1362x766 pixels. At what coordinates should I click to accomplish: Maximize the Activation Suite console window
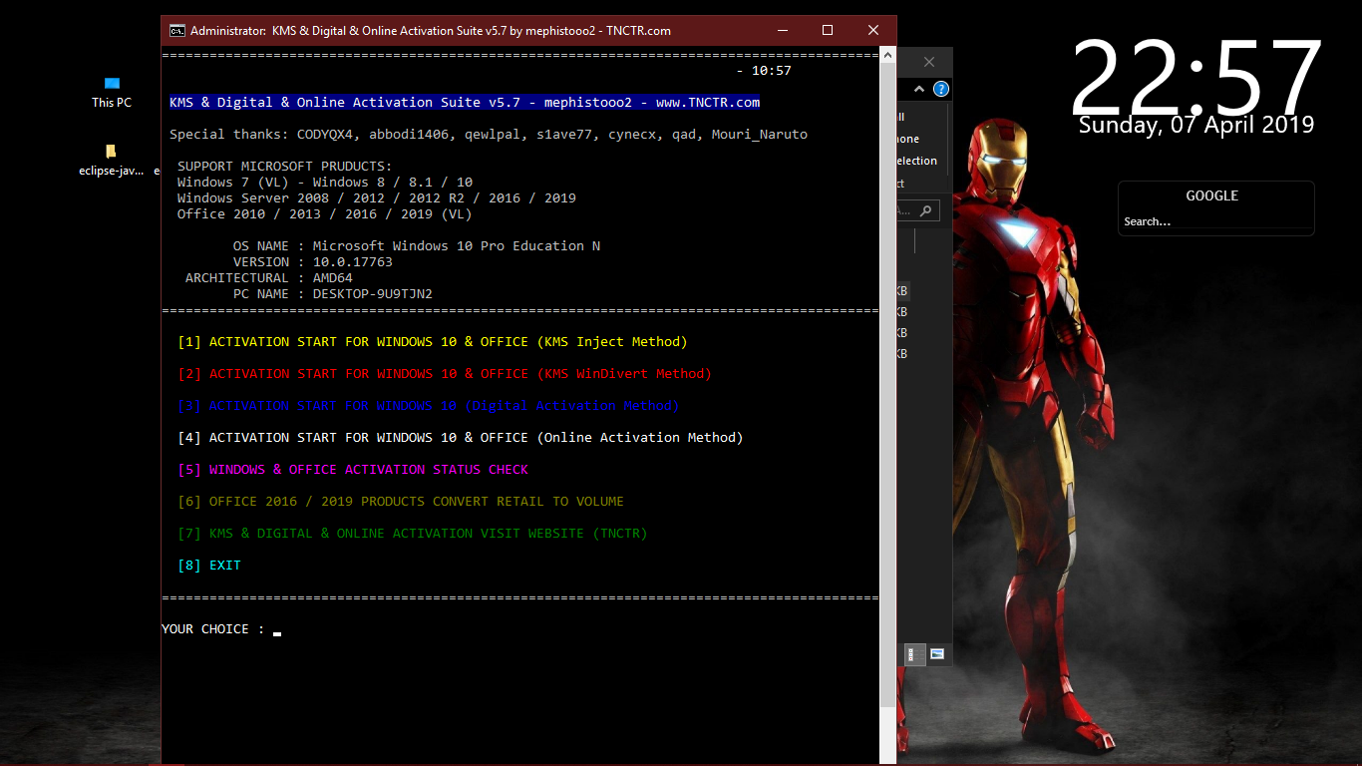[x=828, y=31]
